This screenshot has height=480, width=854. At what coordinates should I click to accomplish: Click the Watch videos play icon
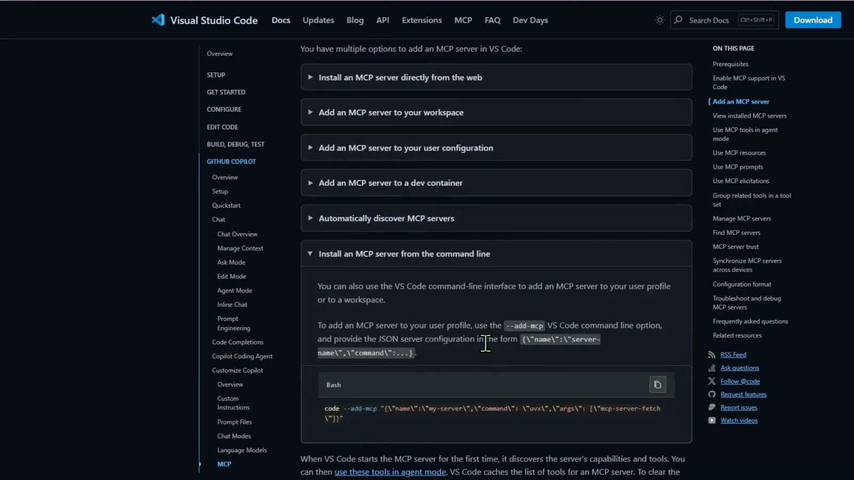[711, 421]
